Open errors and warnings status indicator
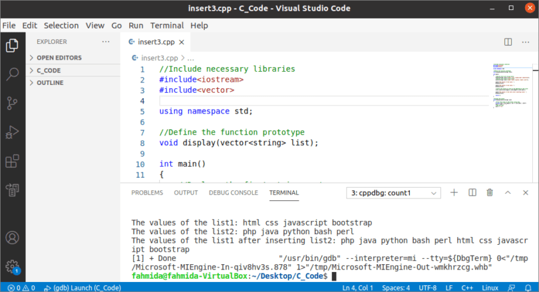 [x=21, y=288]
